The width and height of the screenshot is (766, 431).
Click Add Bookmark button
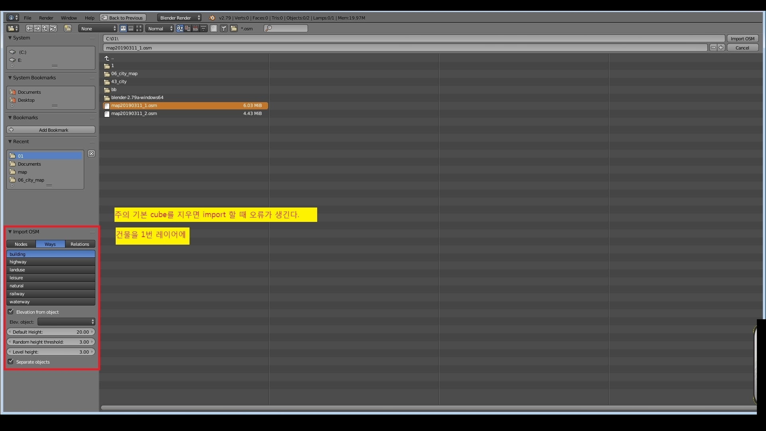pos(51,130)
